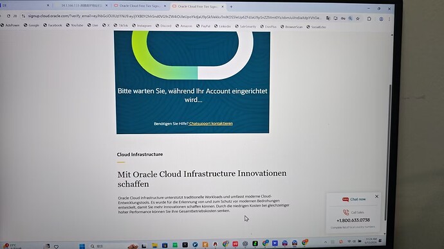Screen dimensions: 444x249
Task: Open the taskbar weather widget
Action: (x=12, y=246)
